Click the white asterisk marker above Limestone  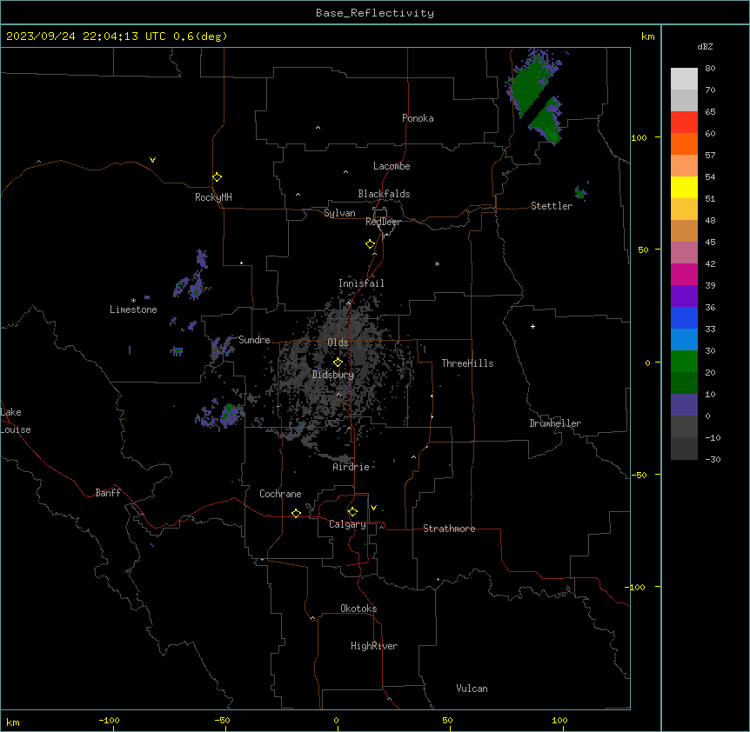coord(133,300)
